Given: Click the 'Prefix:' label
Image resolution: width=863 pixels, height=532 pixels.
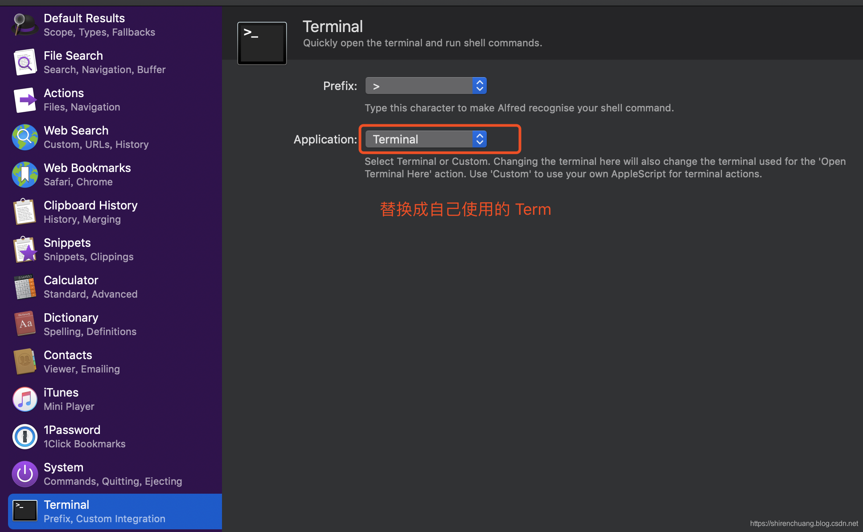Looking at the screenshot, I should tap(340, 86).
